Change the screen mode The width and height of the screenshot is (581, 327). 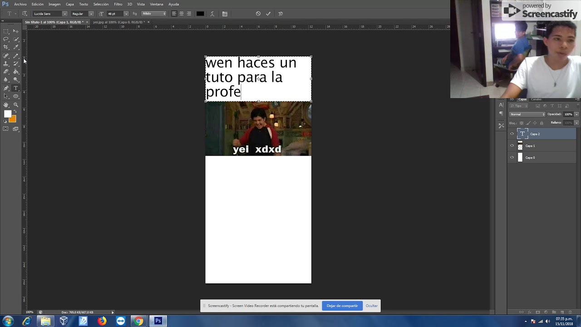pos(16,129)
